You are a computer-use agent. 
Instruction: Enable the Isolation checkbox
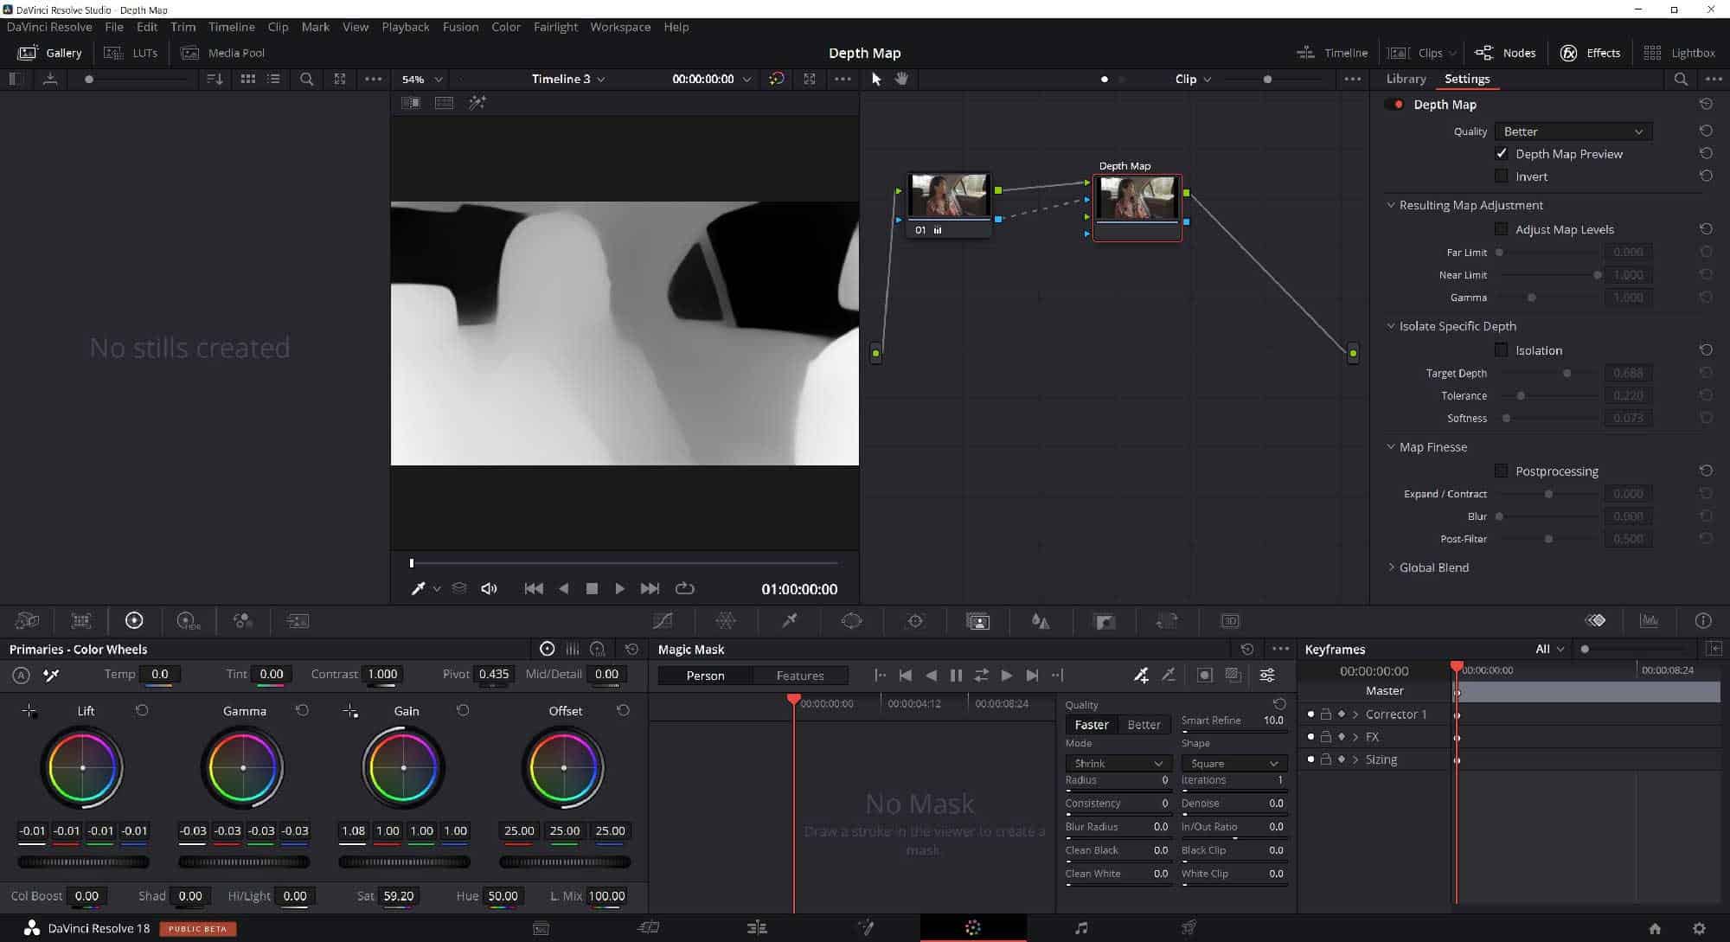(x=1502, y=350)
